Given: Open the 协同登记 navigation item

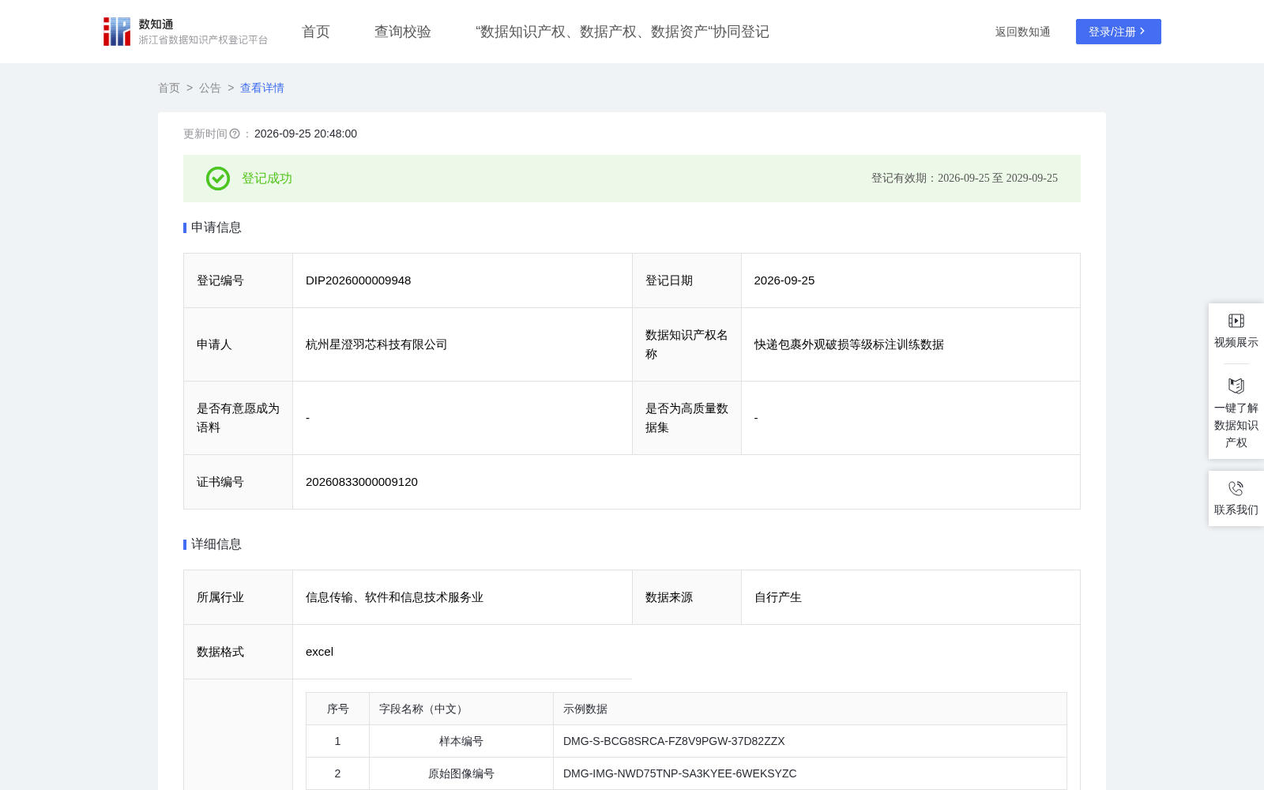Looking at the screenshot, I should pyautogui.click(x=623, y=32).
